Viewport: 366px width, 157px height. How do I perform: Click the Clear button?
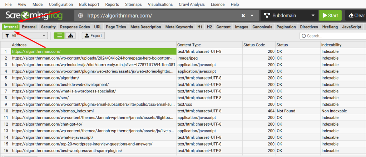click(x=356, y=16)
